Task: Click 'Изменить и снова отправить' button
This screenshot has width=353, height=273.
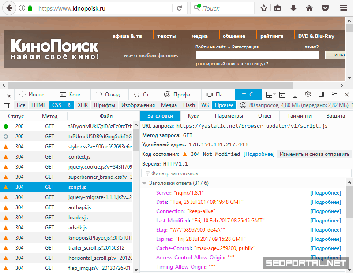Action: click(x=314, y=154)
